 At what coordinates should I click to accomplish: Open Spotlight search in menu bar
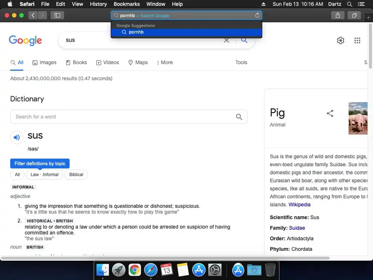tap(349, 4)
